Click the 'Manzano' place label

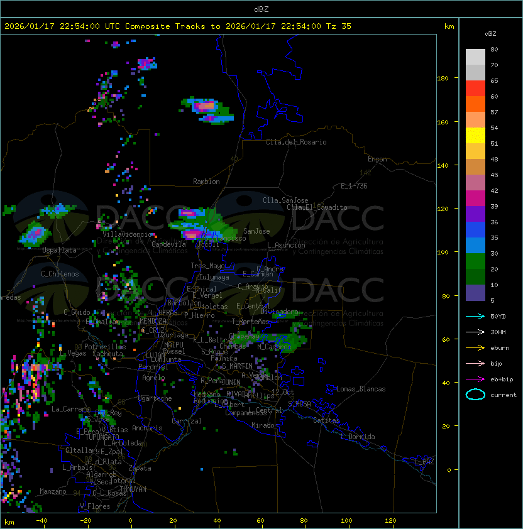[53, 491]
